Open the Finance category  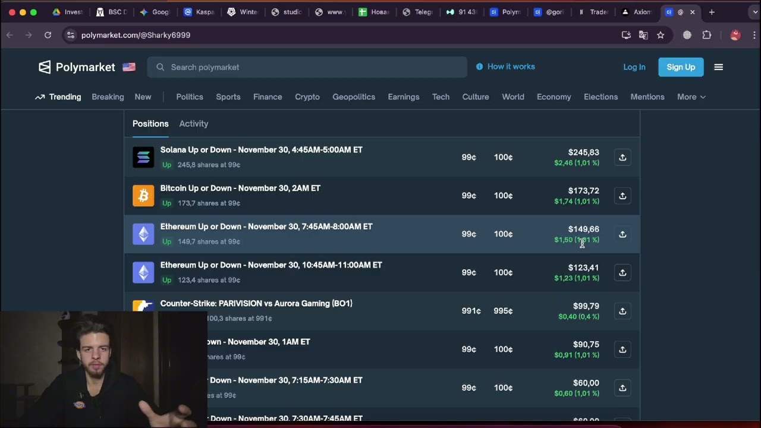coord(268,97)
